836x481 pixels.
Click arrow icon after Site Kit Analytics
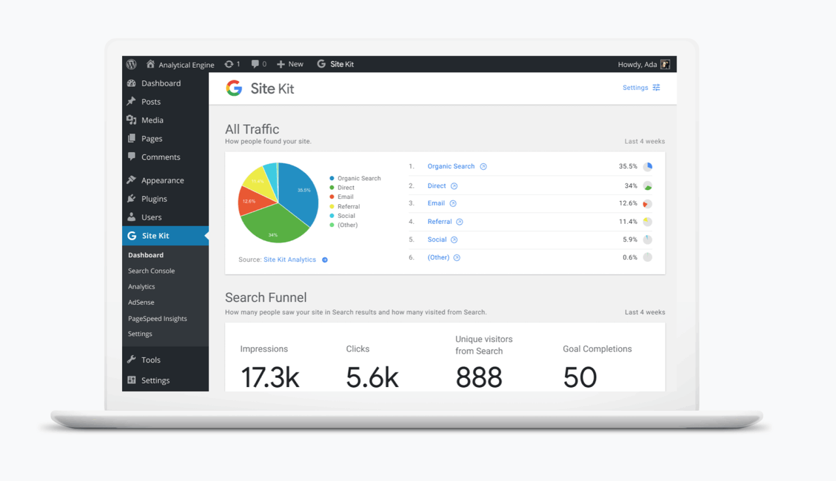click(325, 260)
